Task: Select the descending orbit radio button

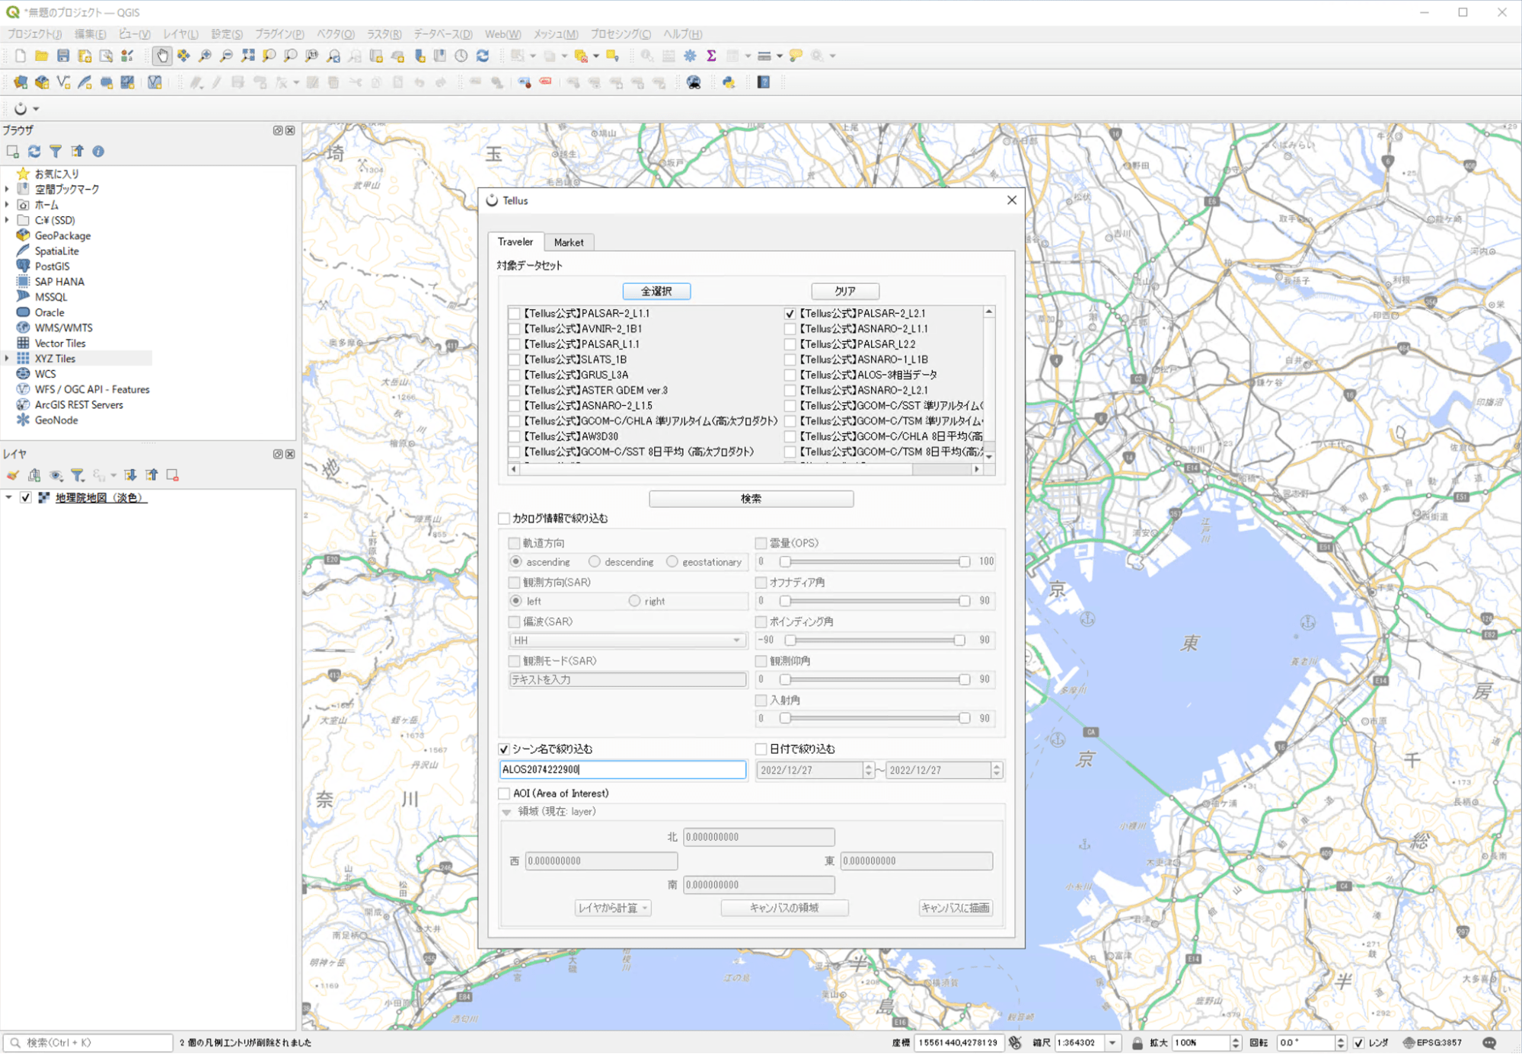Action: coord(595,562)
